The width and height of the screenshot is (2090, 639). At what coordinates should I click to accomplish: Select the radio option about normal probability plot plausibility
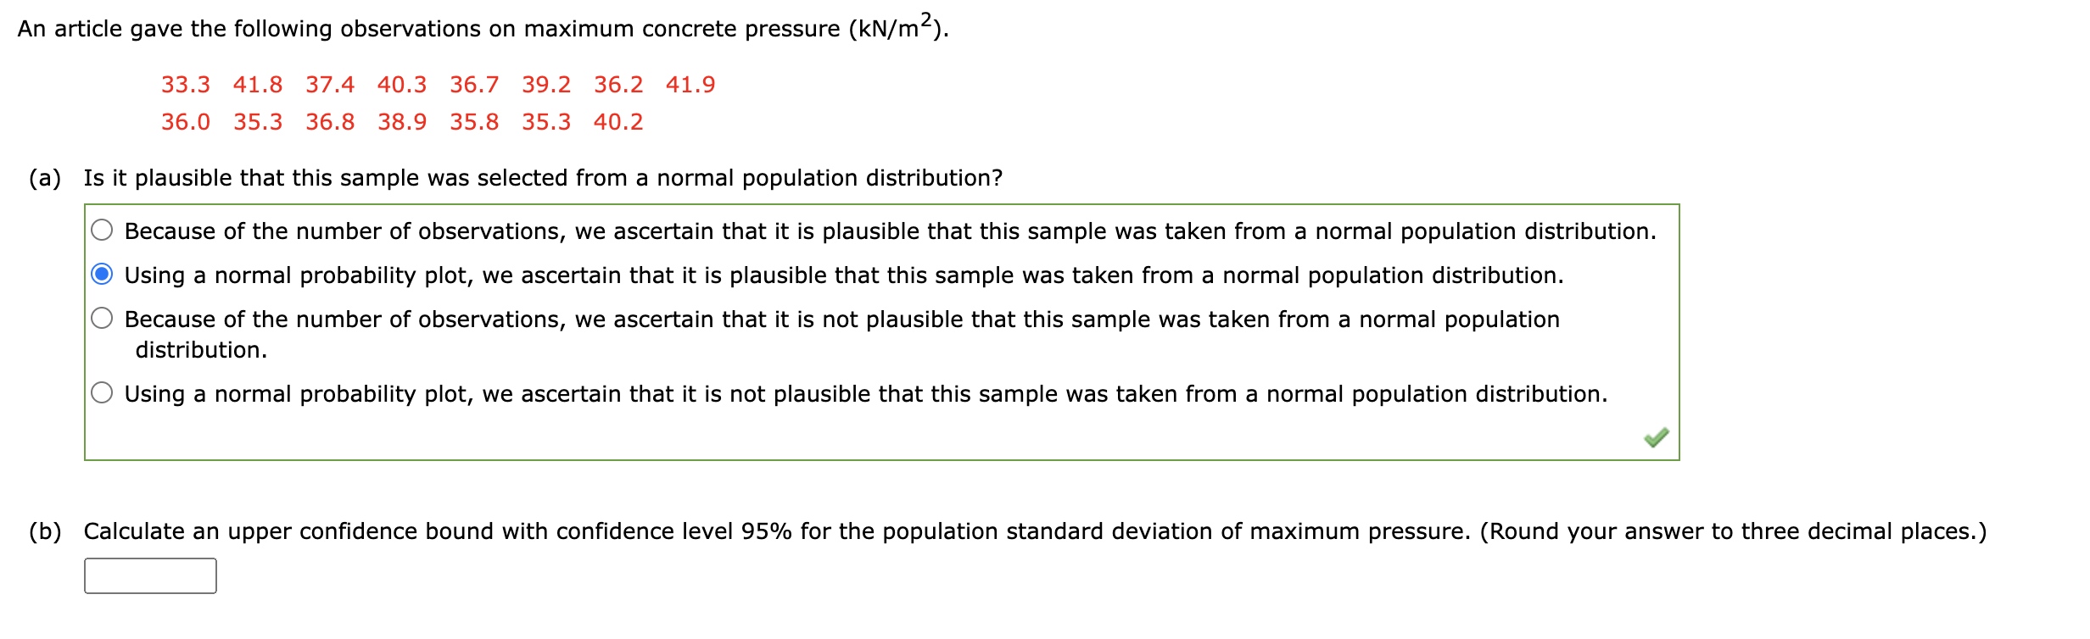103,275
